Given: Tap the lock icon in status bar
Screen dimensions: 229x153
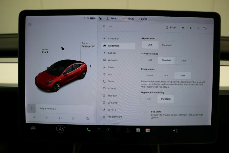Looking at the screenshot, I should [x=100, y=18].
